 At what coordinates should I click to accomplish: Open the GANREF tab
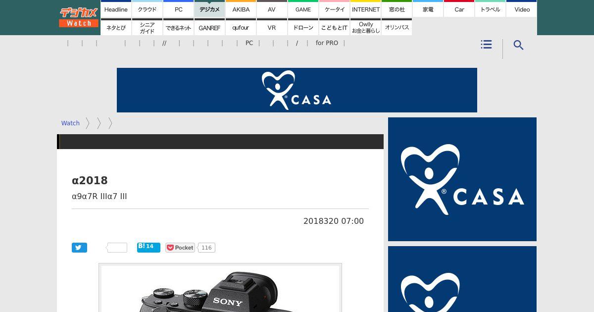click(x=209, y=27)
